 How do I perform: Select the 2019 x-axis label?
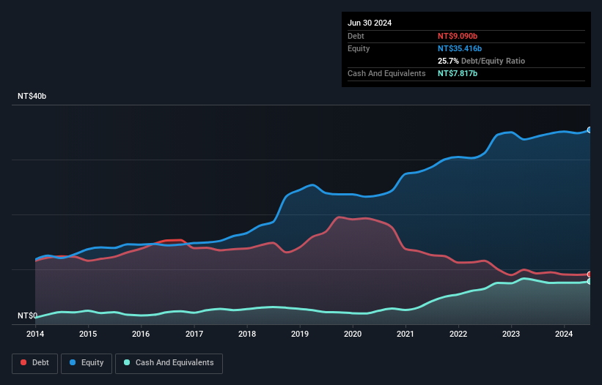(300, 334)
